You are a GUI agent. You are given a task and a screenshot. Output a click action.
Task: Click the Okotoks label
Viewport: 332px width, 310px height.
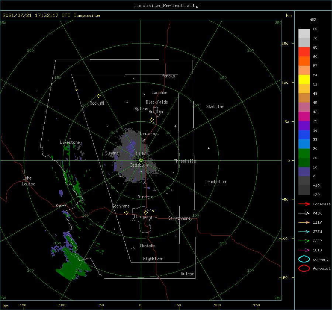(x=148, y=246)
